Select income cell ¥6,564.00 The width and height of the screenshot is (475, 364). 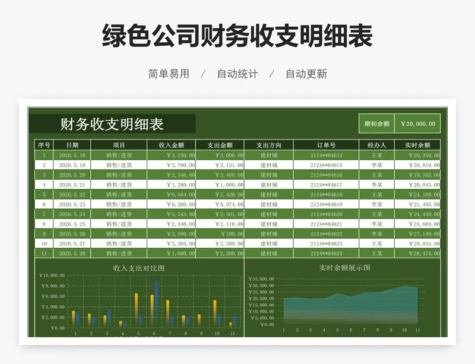[x=172, y=195]
